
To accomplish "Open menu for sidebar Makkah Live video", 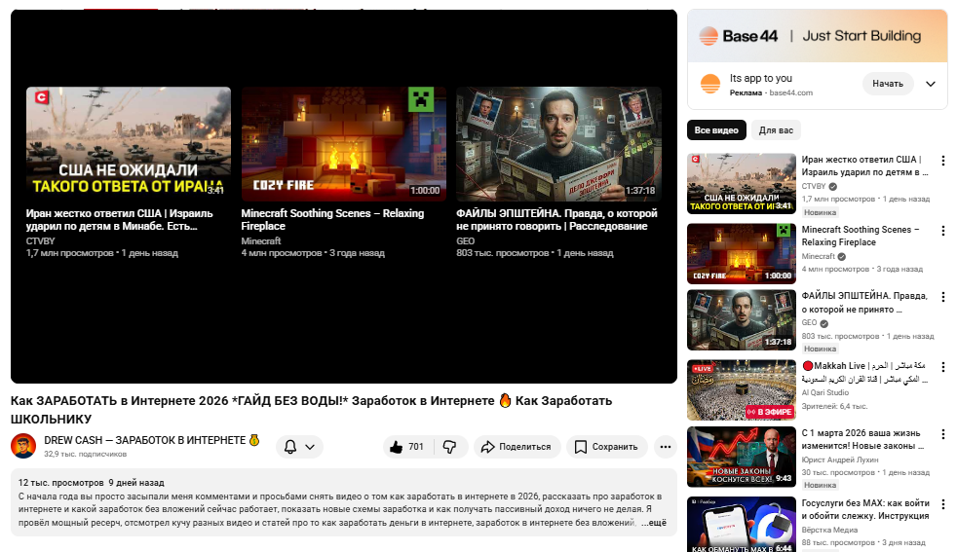I will [943, 367].
